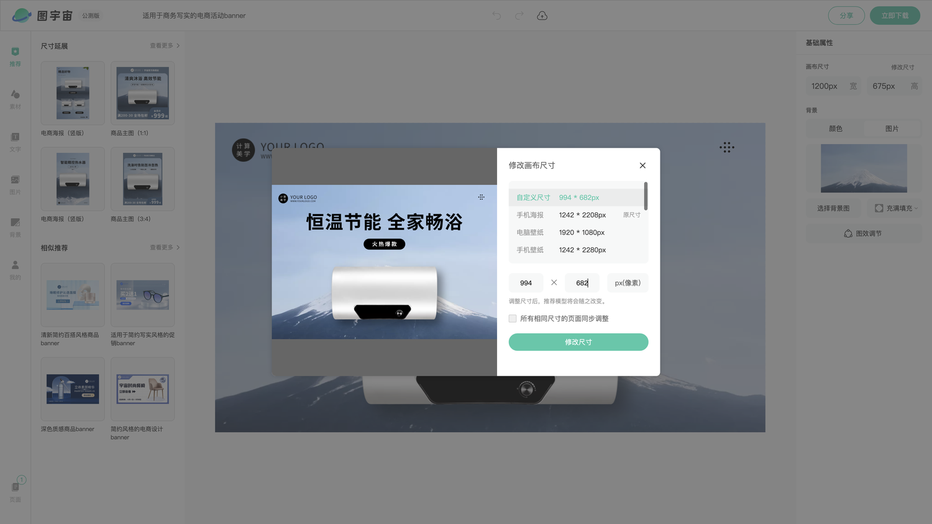The image size is (932, 524).
Task: Click the 图效调节 icon button
Action: pyautogui.click(x=864, y=233)
